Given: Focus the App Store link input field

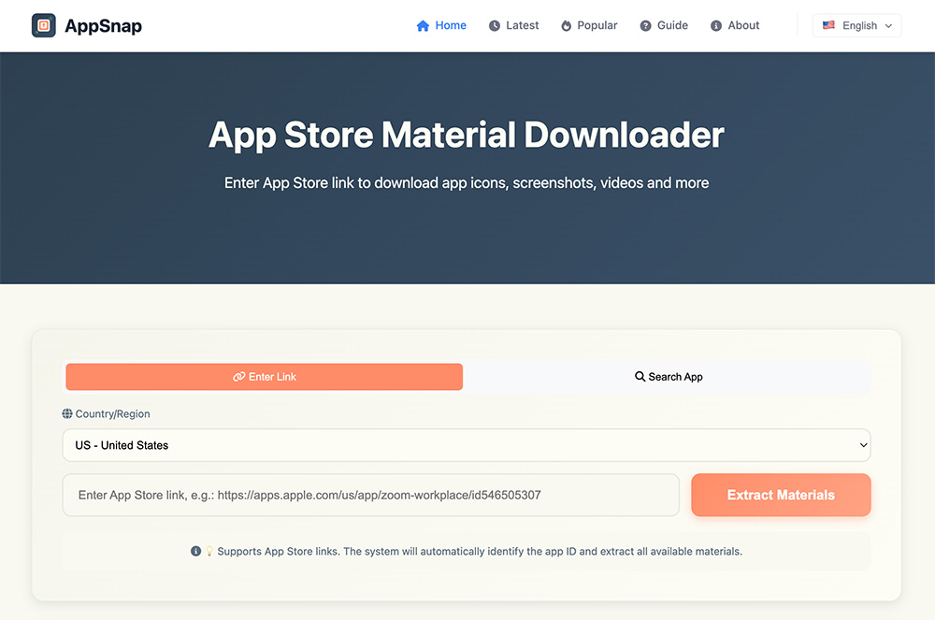Looking at the screenshot, I should point(371,495).
